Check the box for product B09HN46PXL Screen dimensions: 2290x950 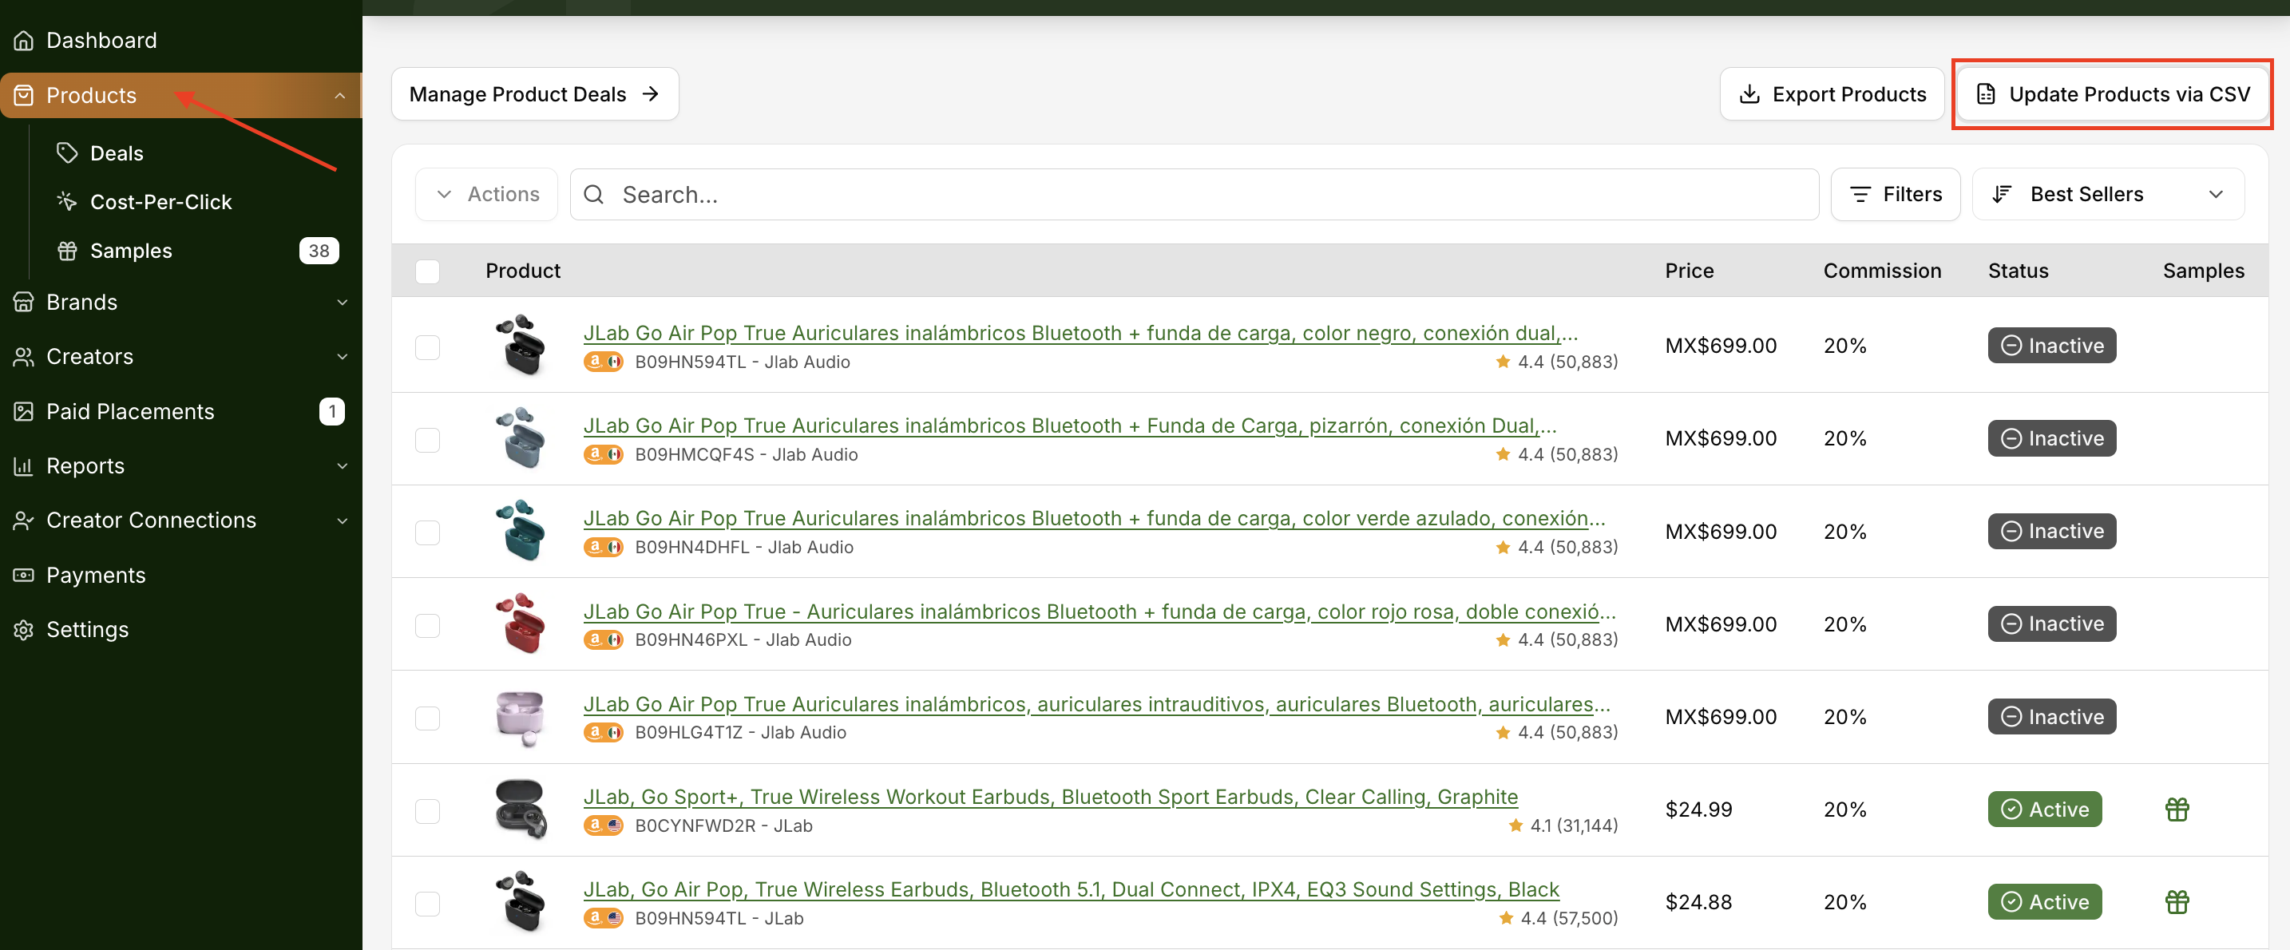(x=428, y=625)
